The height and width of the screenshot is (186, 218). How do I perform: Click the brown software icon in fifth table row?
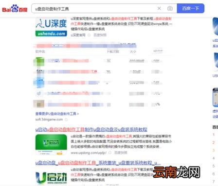[x=39, y=104]
